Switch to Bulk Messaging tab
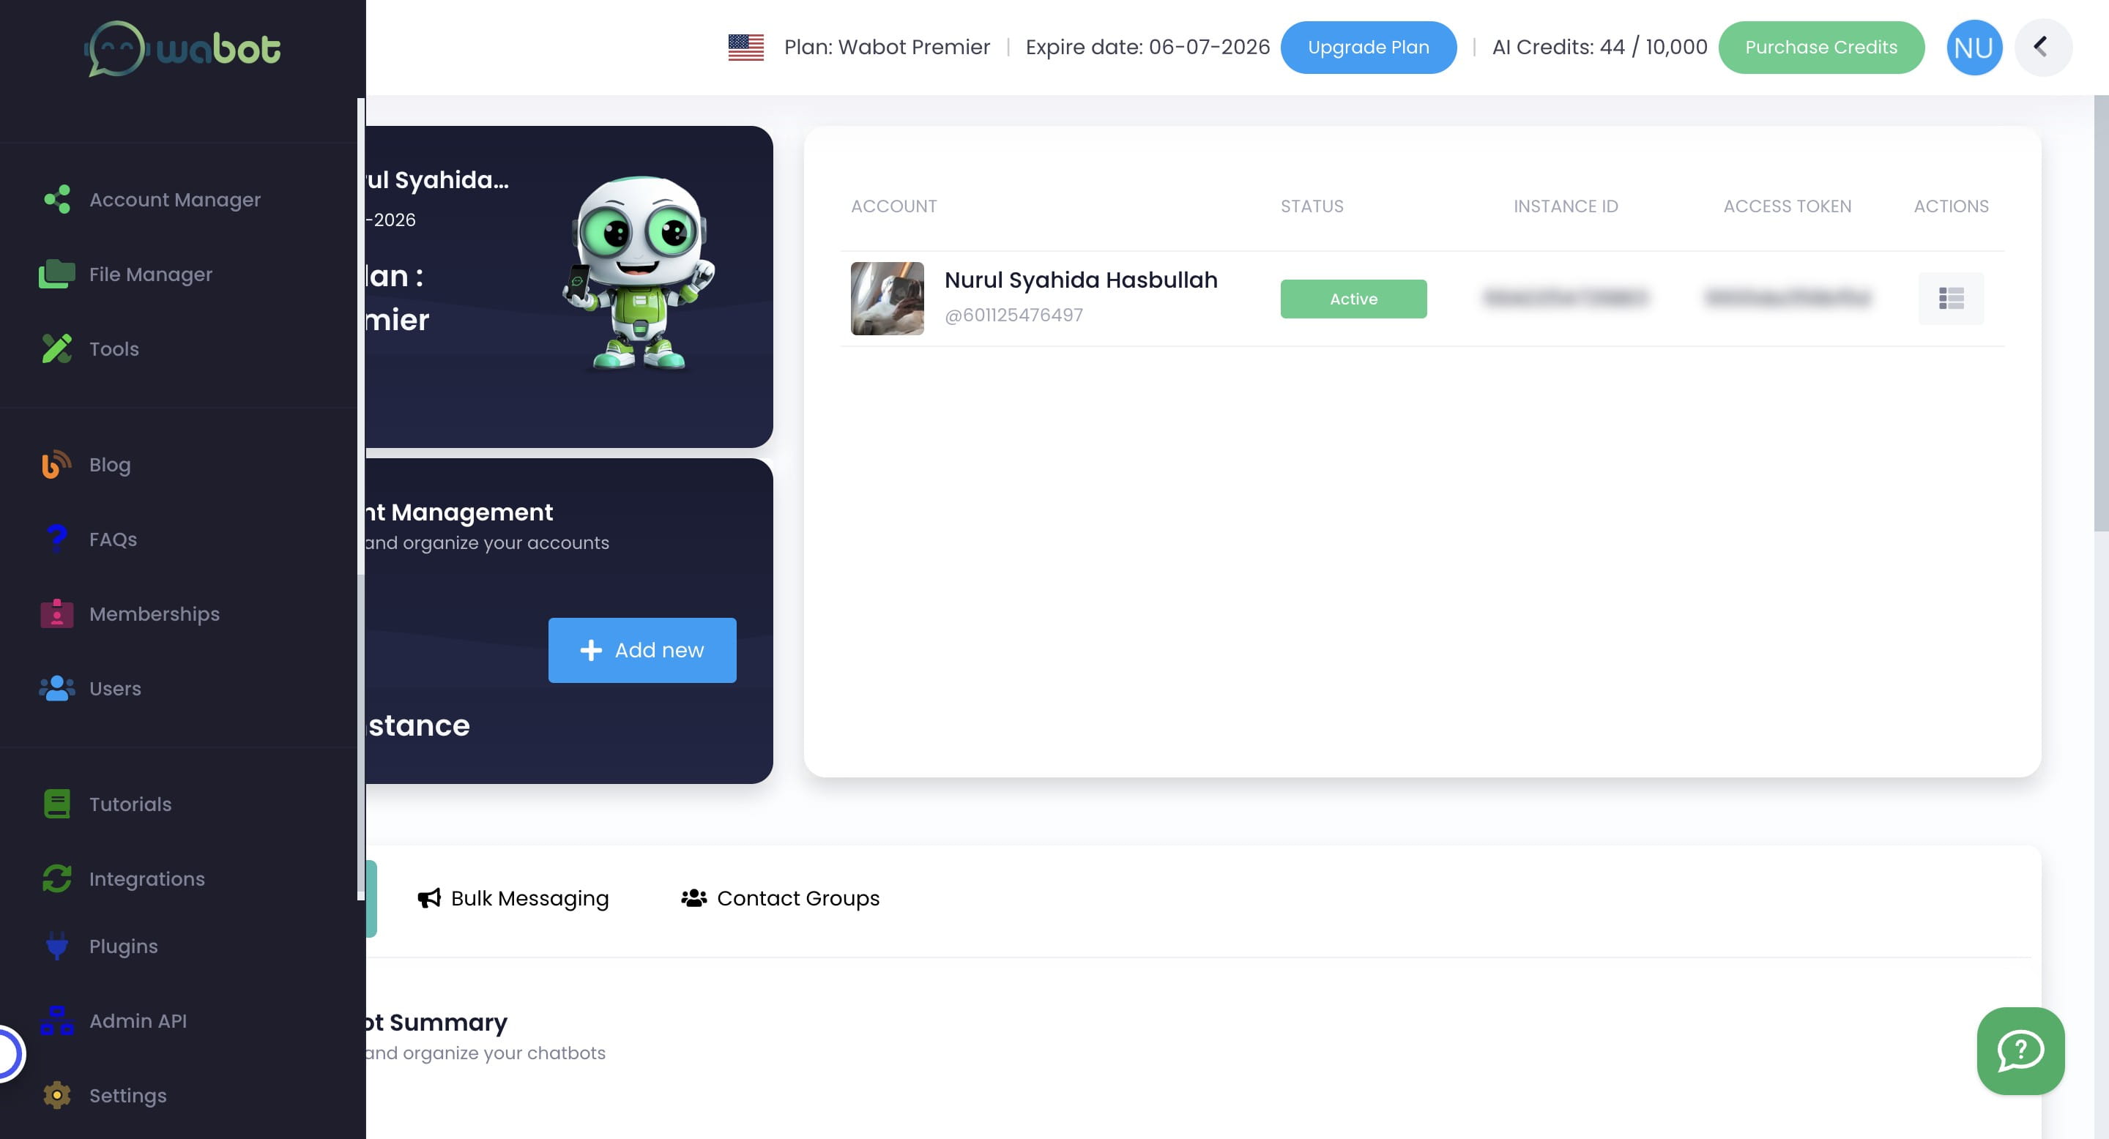This screenshot has height=1139, width=2109. click(513, 898)
